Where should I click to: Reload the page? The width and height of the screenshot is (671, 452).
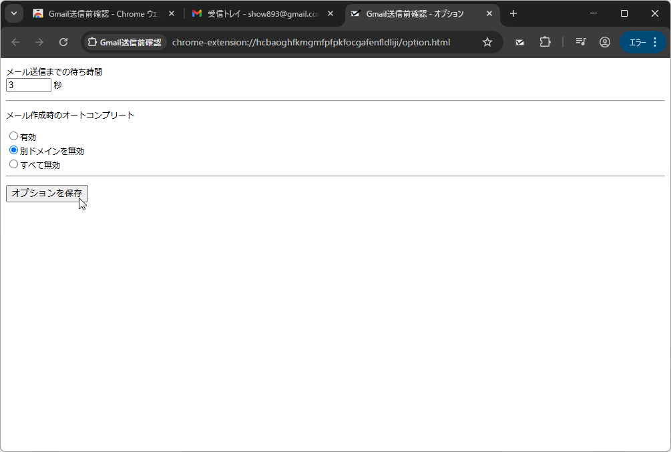pyautogui.click(x=63, y=41)
